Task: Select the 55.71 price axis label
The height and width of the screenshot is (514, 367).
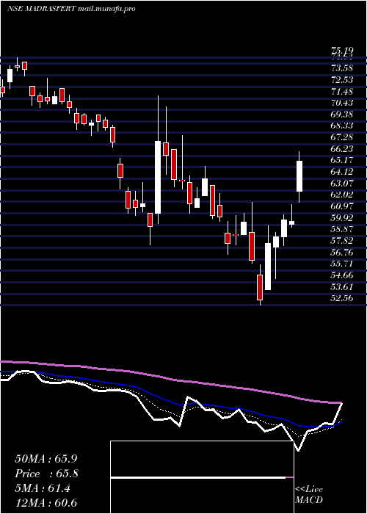Action: 342,264
